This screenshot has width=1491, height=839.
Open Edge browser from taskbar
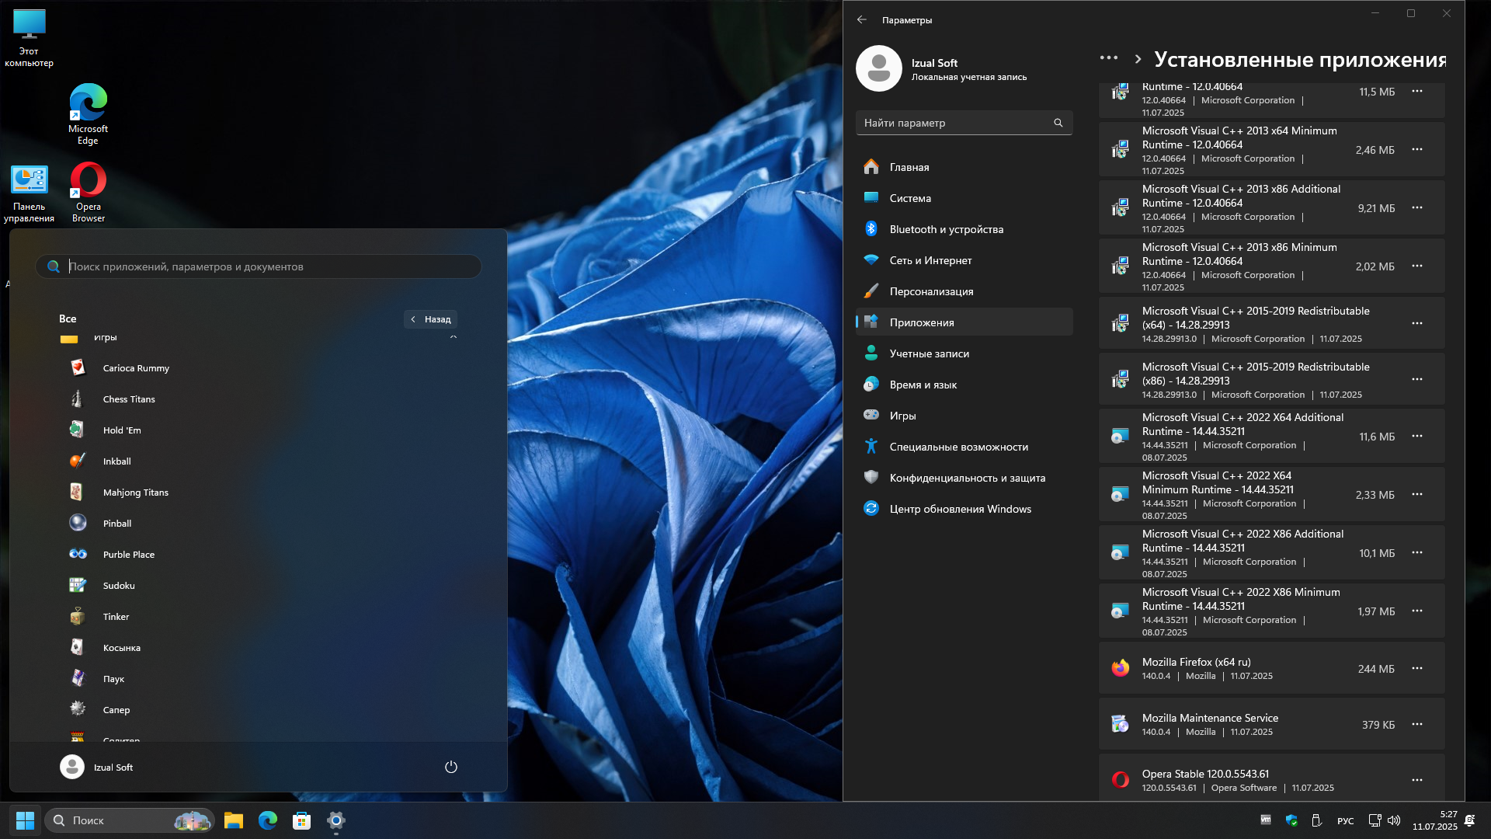268,820
